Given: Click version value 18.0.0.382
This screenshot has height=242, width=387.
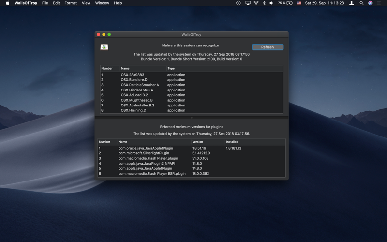Looking at the screenshot, I should [200, 174].
